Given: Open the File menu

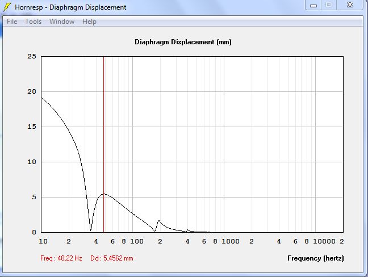Looking at the screenshot, I should tap(12, 22).
